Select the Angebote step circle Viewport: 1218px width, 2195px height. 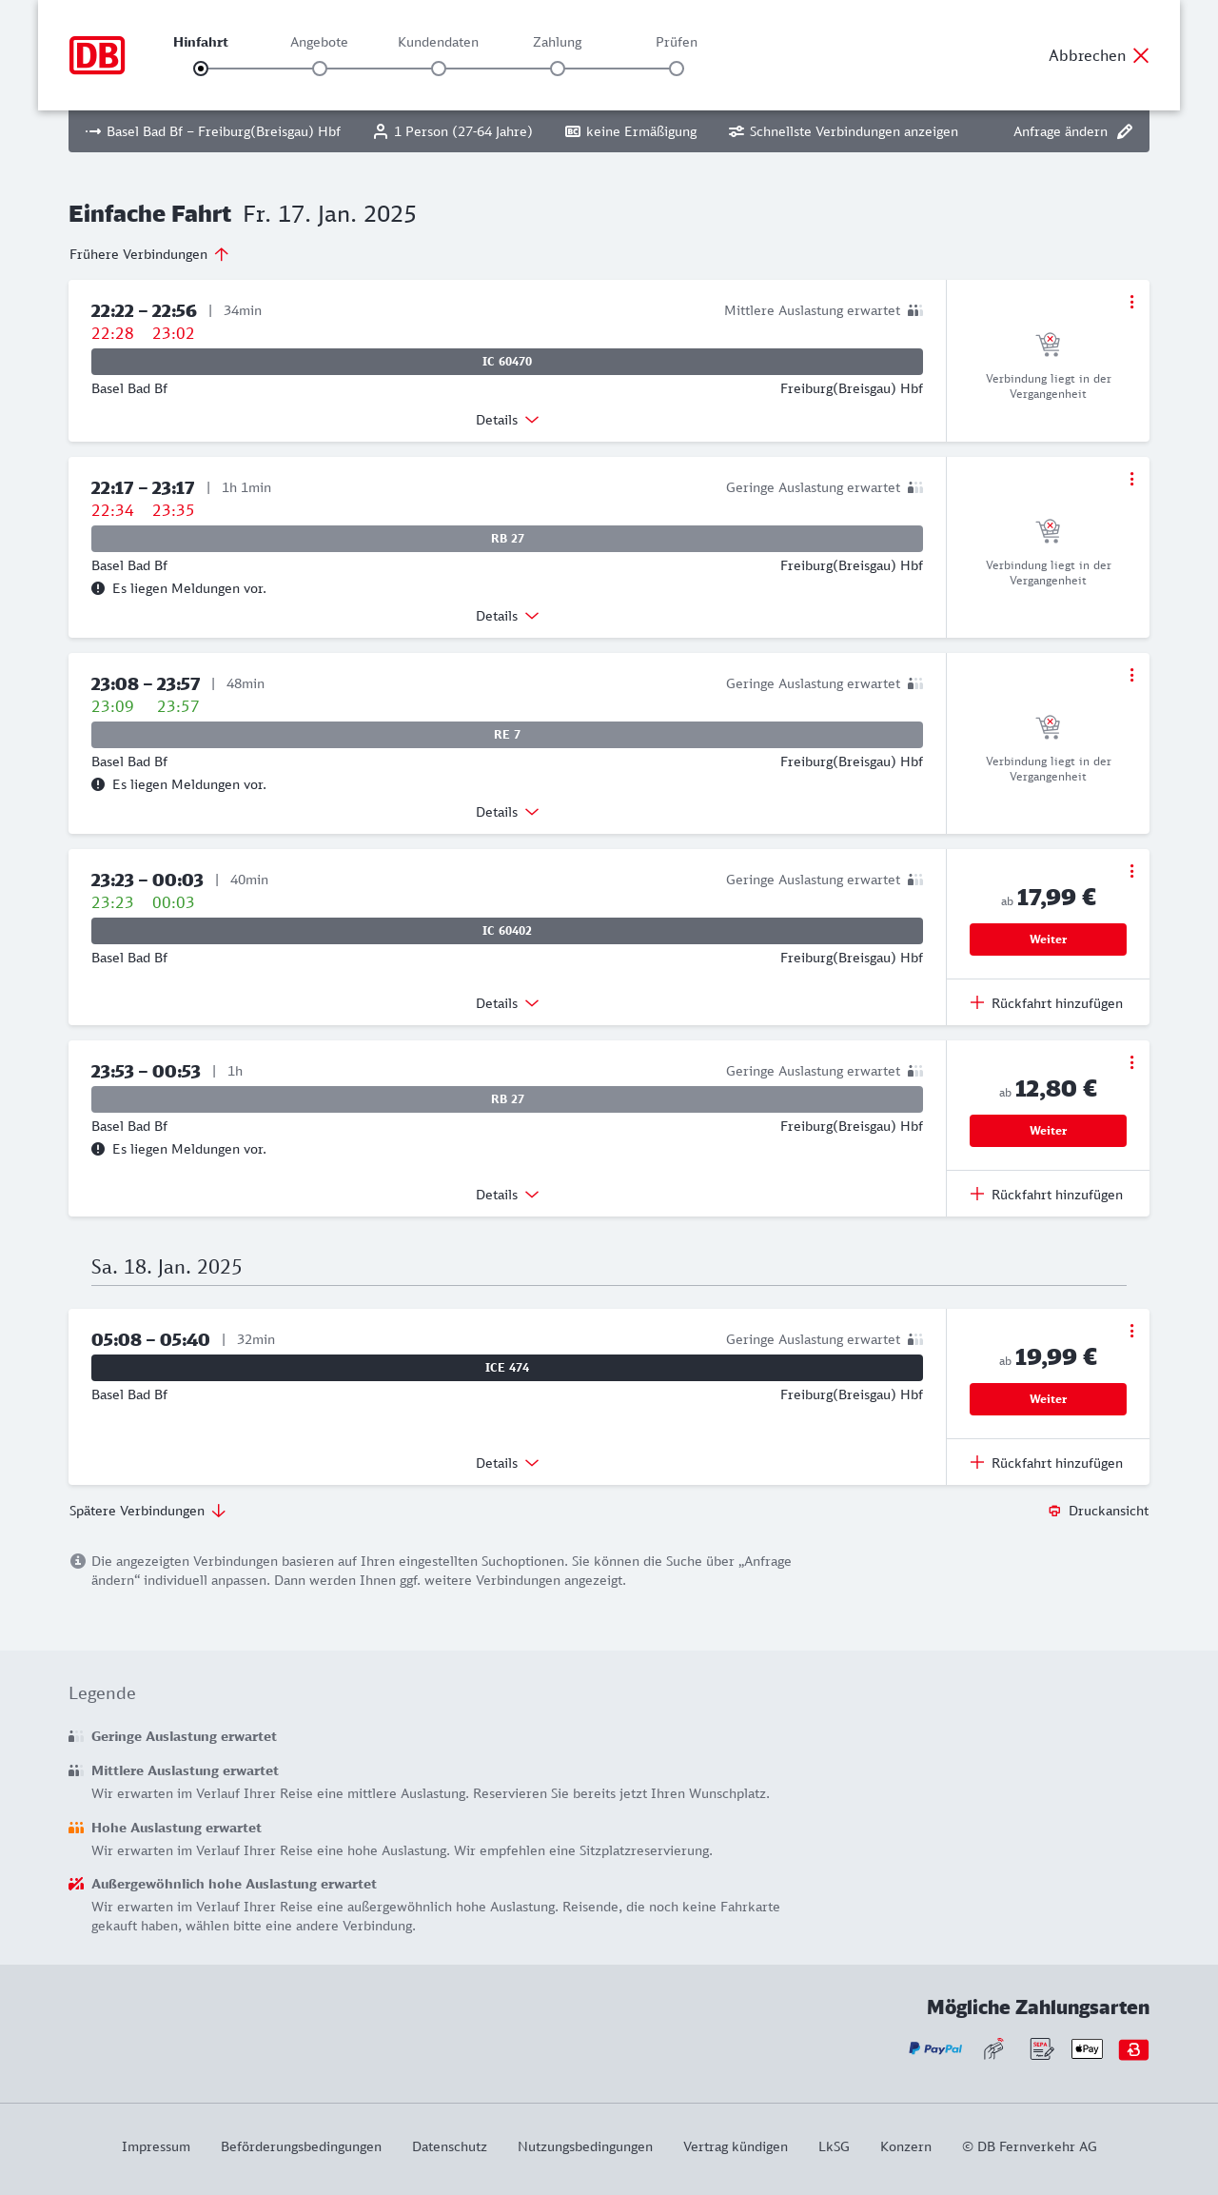[320, 69]
